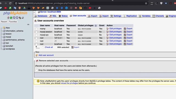The height and width of the screenshot is (99, 176).
Task: Expand the information_schema database tree
Action: 2,31
